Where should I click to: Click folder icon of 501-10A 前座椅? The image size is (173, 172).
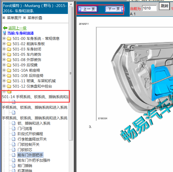[x=9, y=70]
